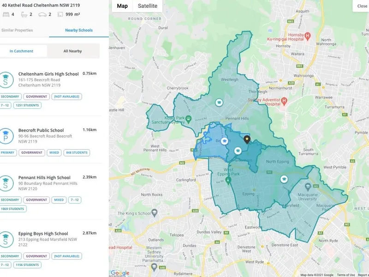Click the Macquarie University marker
The height and width of the screenshot is (277, 369).
click(308, 187)
